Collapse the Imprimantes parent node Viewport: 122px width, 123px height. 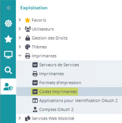click(20, 55)
